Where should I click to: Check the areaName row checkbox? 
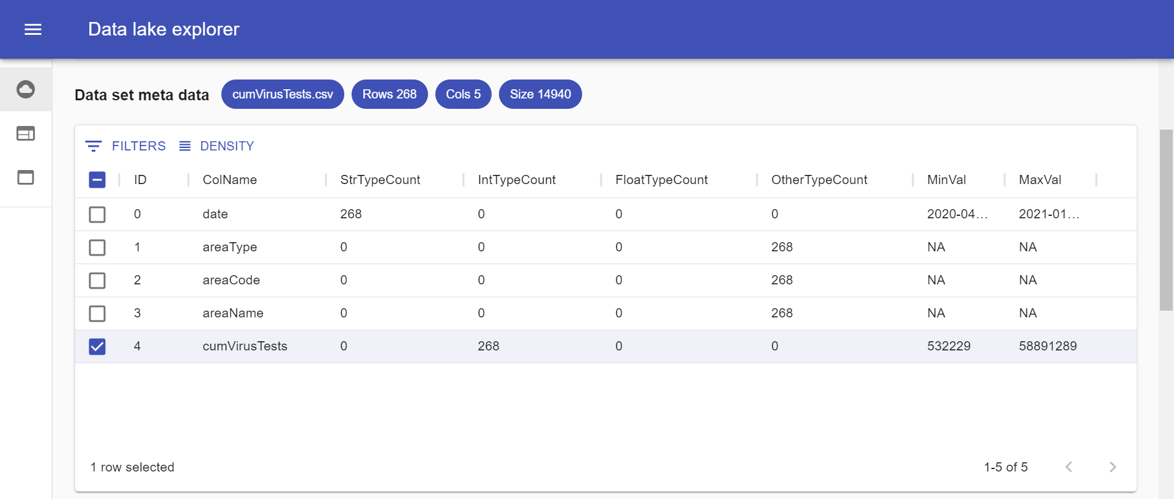pyautogui.click(x=97, y=314)
